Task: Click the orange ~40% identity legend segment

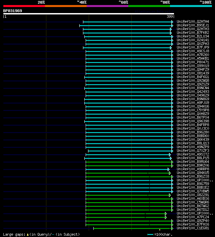Action: 66,6
